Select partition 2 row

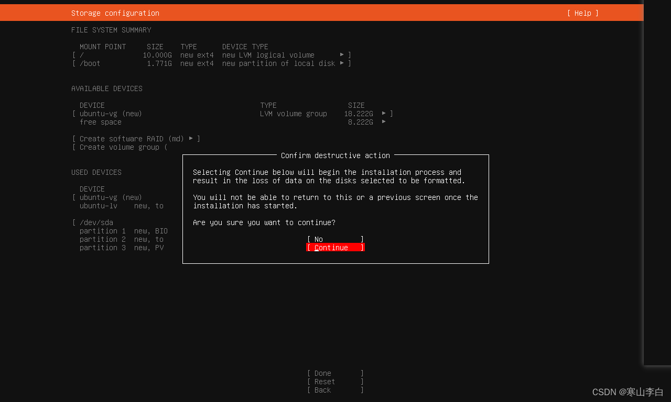click(122, 239)
